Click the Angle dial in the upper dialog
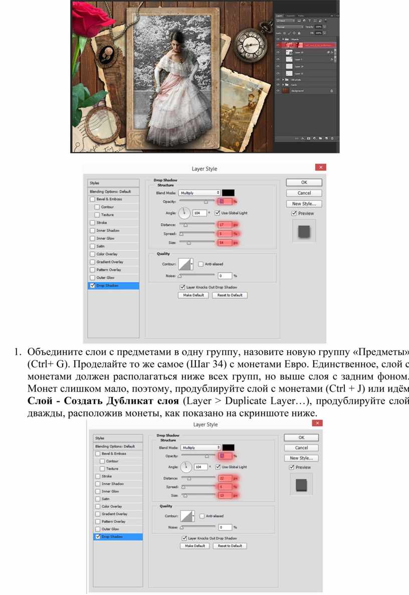Viewport: 409px width, 595px height. pos(184,213)
